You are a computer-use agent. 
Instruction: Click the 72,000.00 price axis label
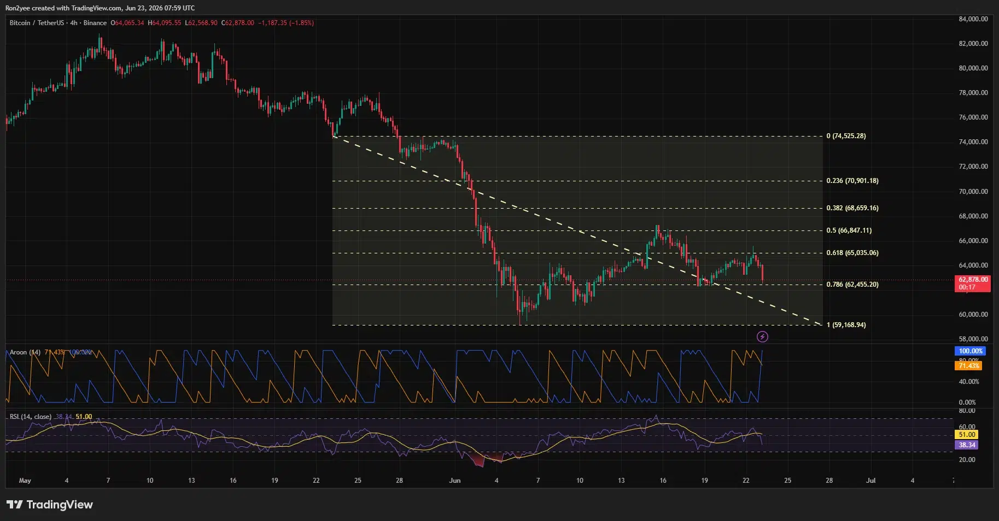pyautogui.click(x=973, y=167)
